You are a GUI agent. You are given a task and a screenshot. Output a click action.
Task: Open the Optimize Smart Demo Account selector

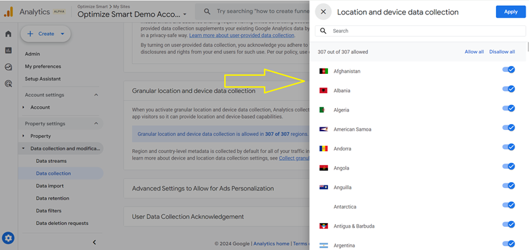(x=132, y=14)
